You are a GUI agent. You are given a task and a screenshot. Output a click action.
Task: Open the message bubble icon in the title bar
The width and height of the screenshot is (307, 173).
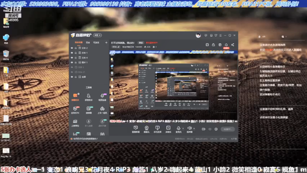[206, 35]
